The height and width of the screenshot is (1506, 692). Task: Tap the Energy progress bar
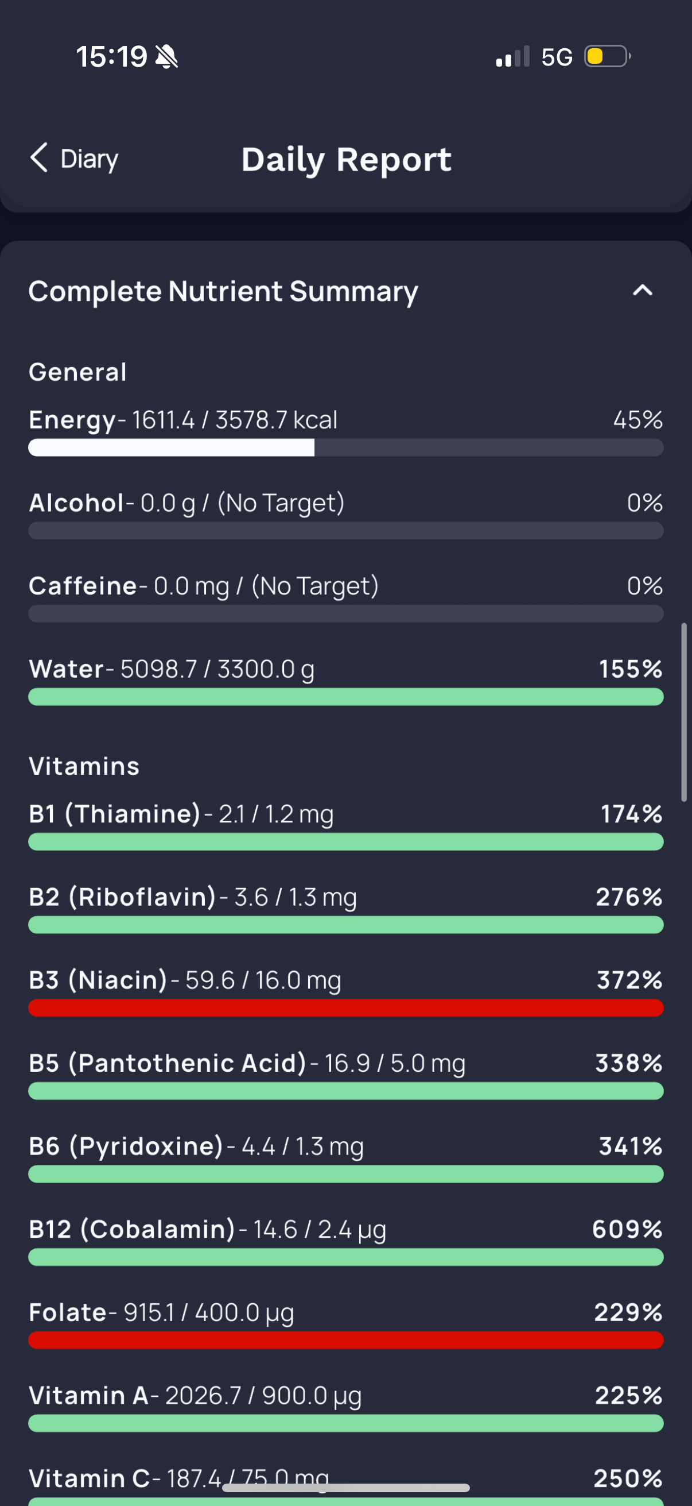345,448
